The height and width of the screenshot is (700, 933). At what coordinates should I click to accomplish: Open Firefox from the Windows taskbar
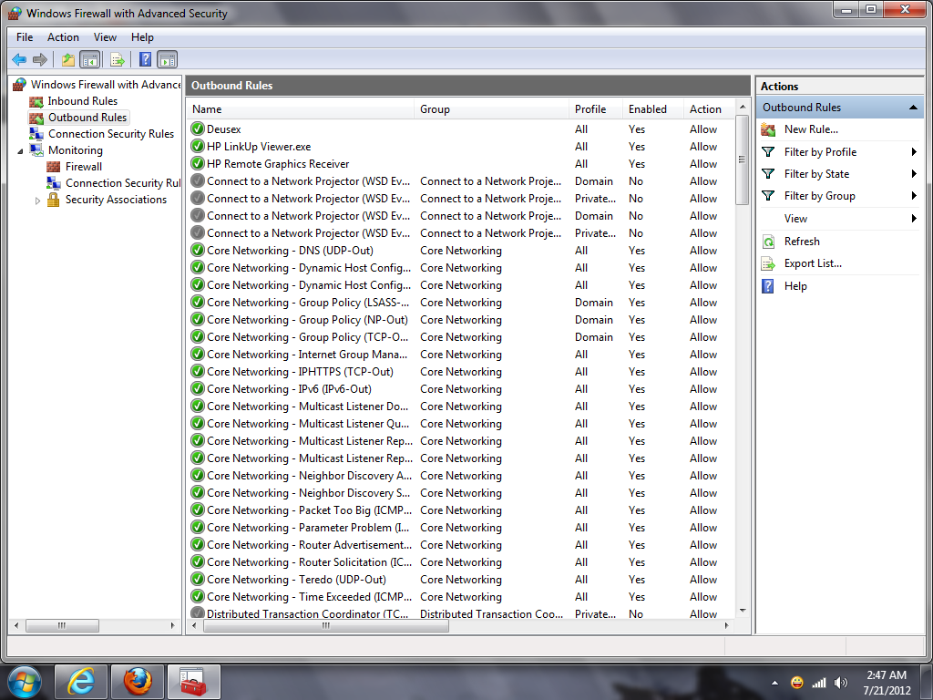(x=138, y=682)
